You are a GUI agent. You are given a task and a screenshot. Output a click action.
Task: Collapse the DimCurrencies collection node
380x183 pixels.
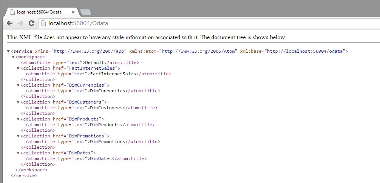pyautogui.click(x=18, y=85)
